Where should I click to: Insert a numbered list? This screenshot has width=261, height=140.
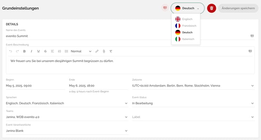(x=60, y=51)
